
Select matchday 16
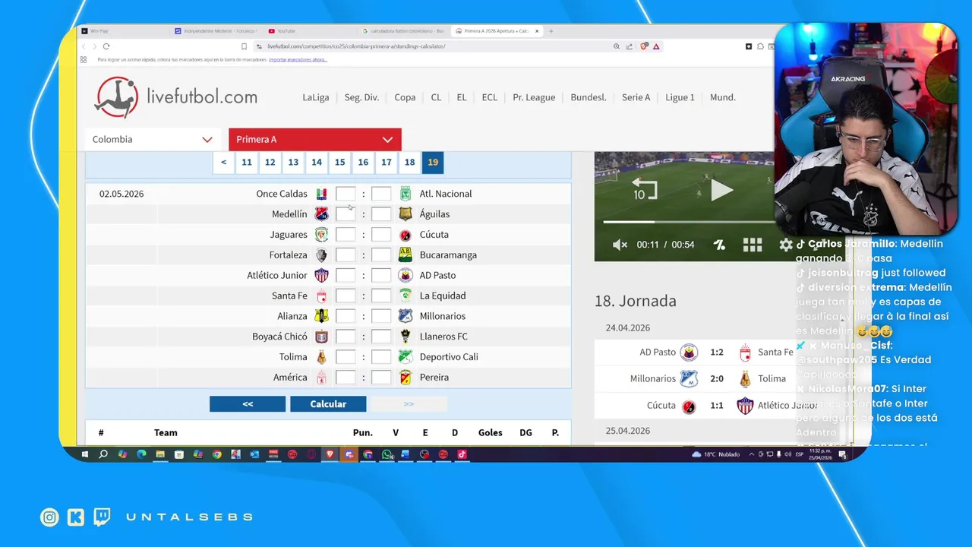[363, 162]
